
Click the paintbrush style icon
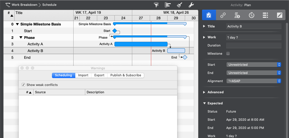point(179,5)
